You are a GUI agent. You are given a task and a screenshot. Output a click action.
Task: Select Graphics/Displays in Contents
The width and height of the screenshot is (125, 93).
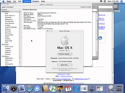(11, 27)
